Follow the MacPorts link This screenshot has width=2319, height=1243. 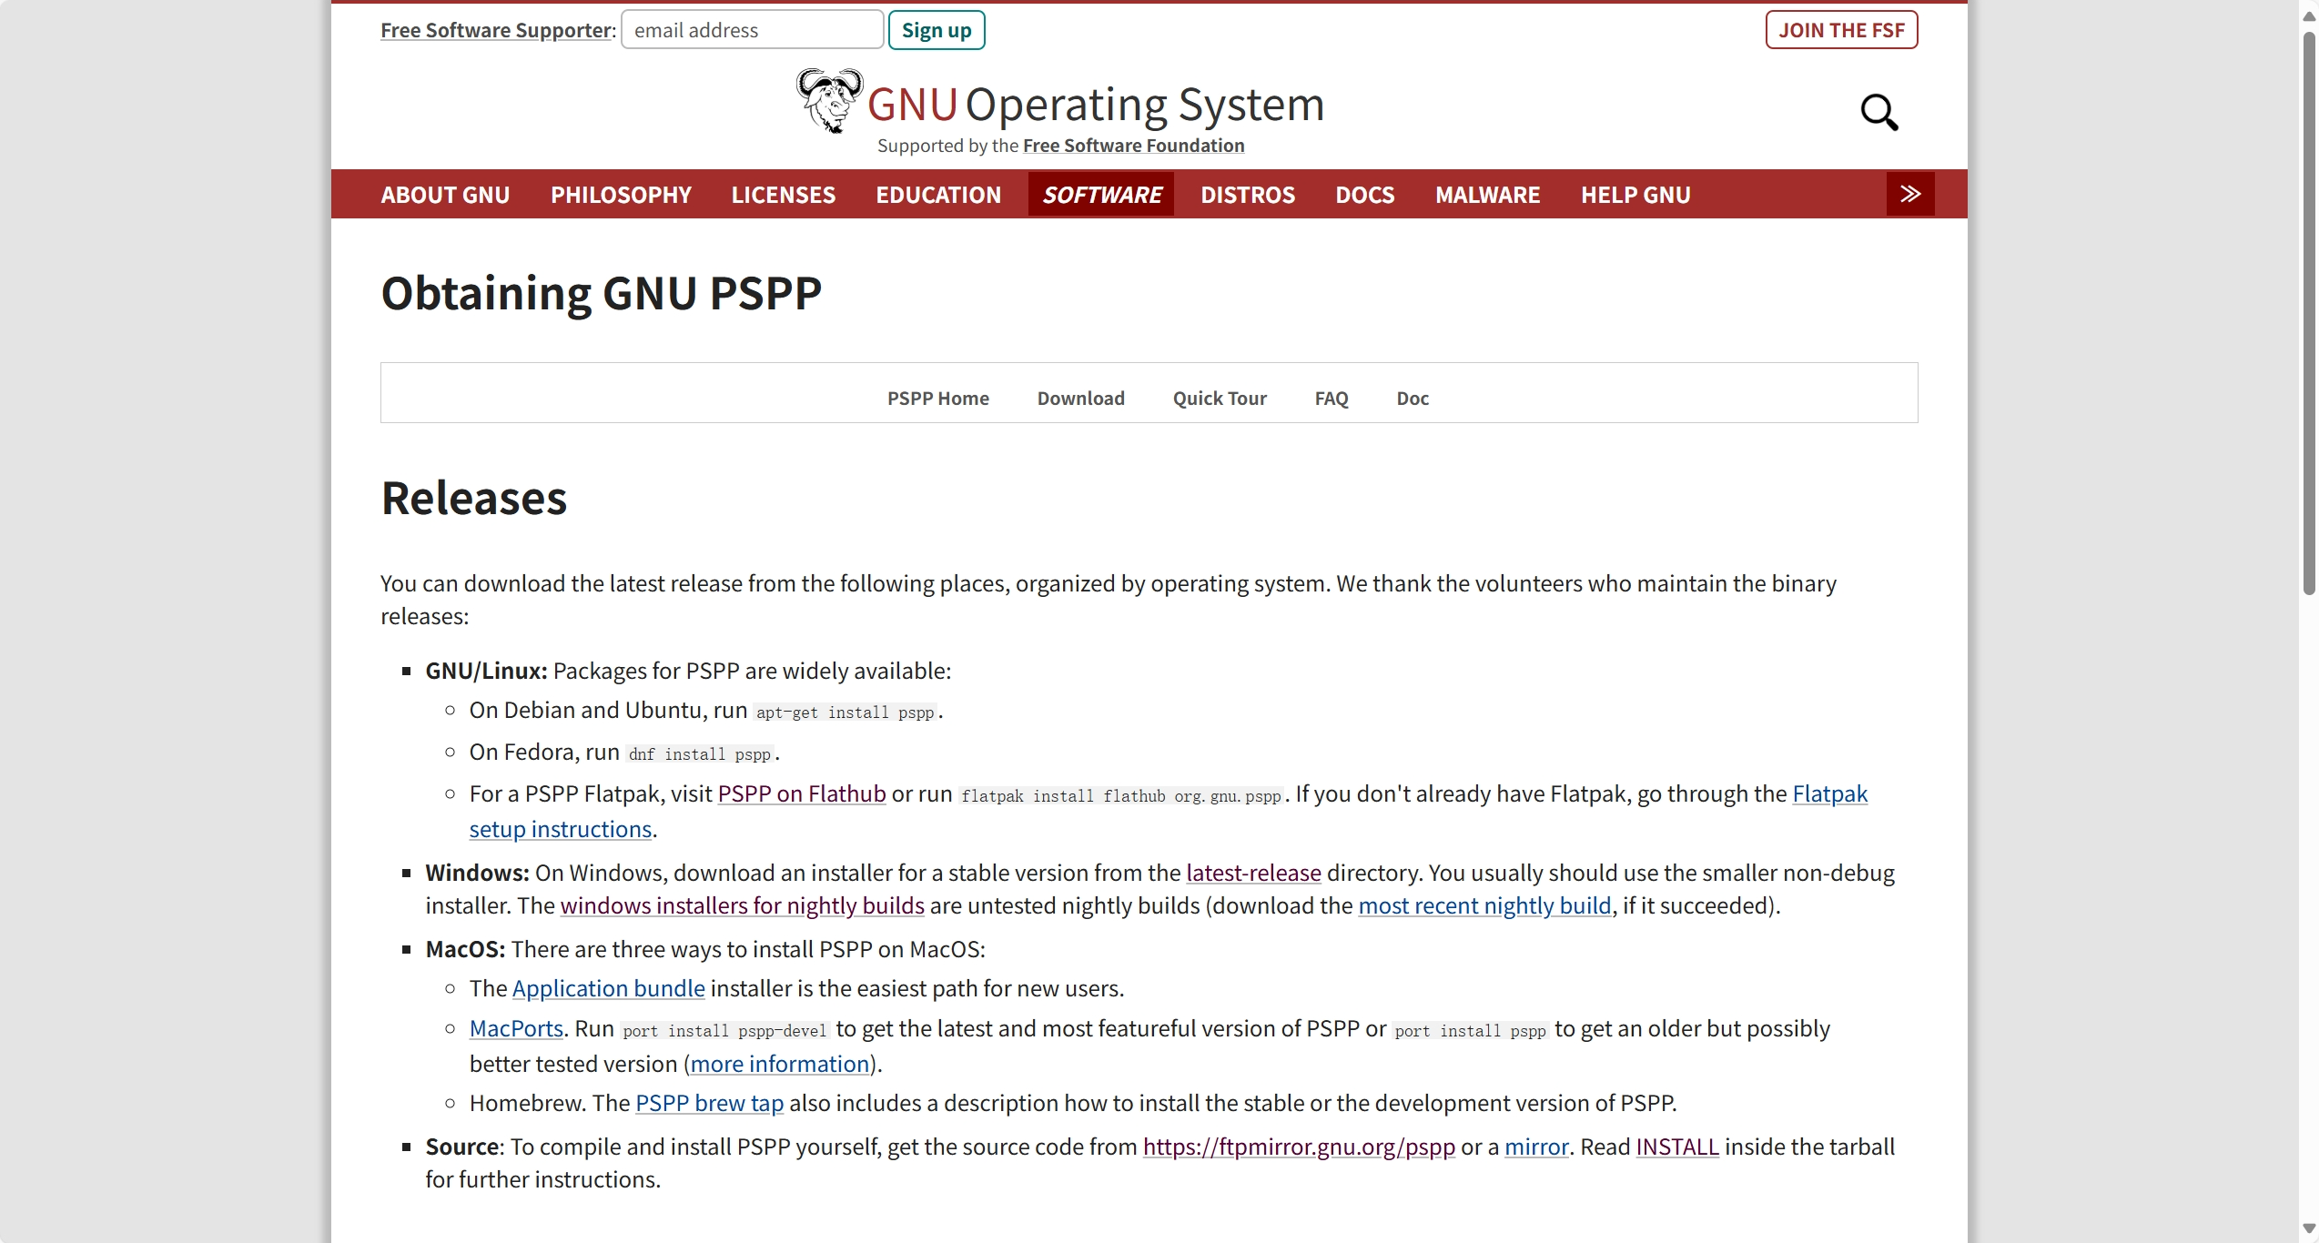[515, 1028]
